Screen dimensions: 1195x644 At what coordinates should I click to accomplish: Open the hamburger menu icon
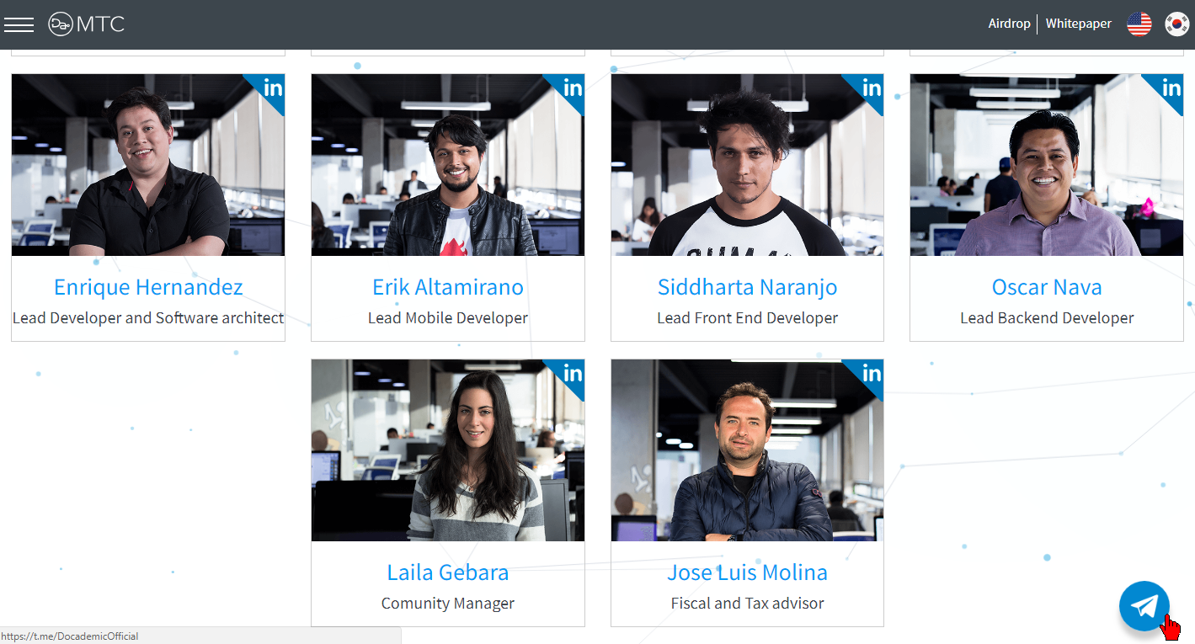tap(19, 24)
